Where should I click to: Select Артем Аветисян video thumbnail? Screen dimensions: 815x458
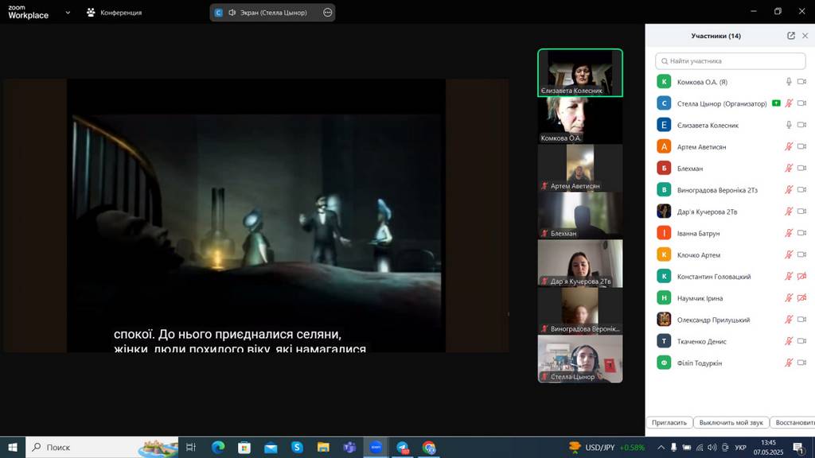(580, 168)
